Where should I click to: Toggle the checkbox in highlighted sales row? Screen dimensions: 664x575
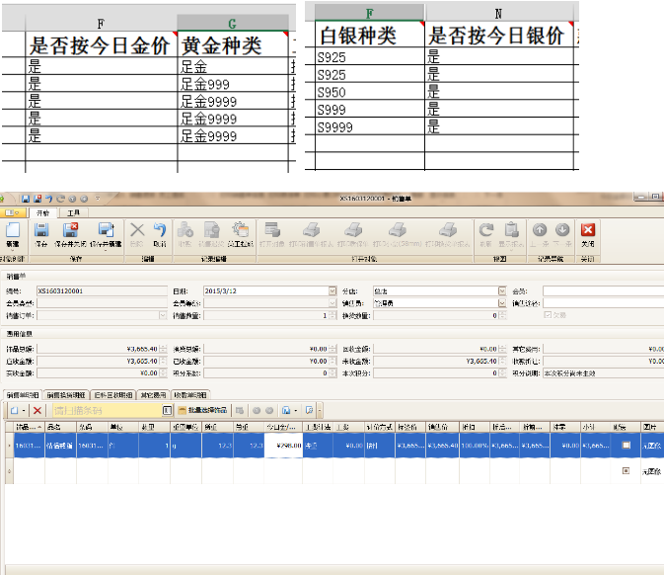(626, 446)
